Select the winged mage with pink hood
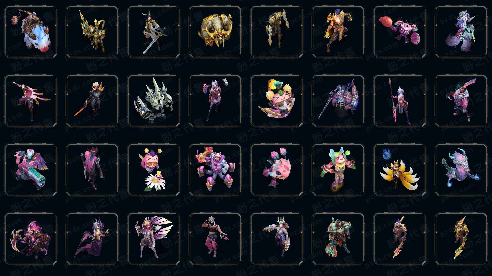 click(x=154, y=239)
